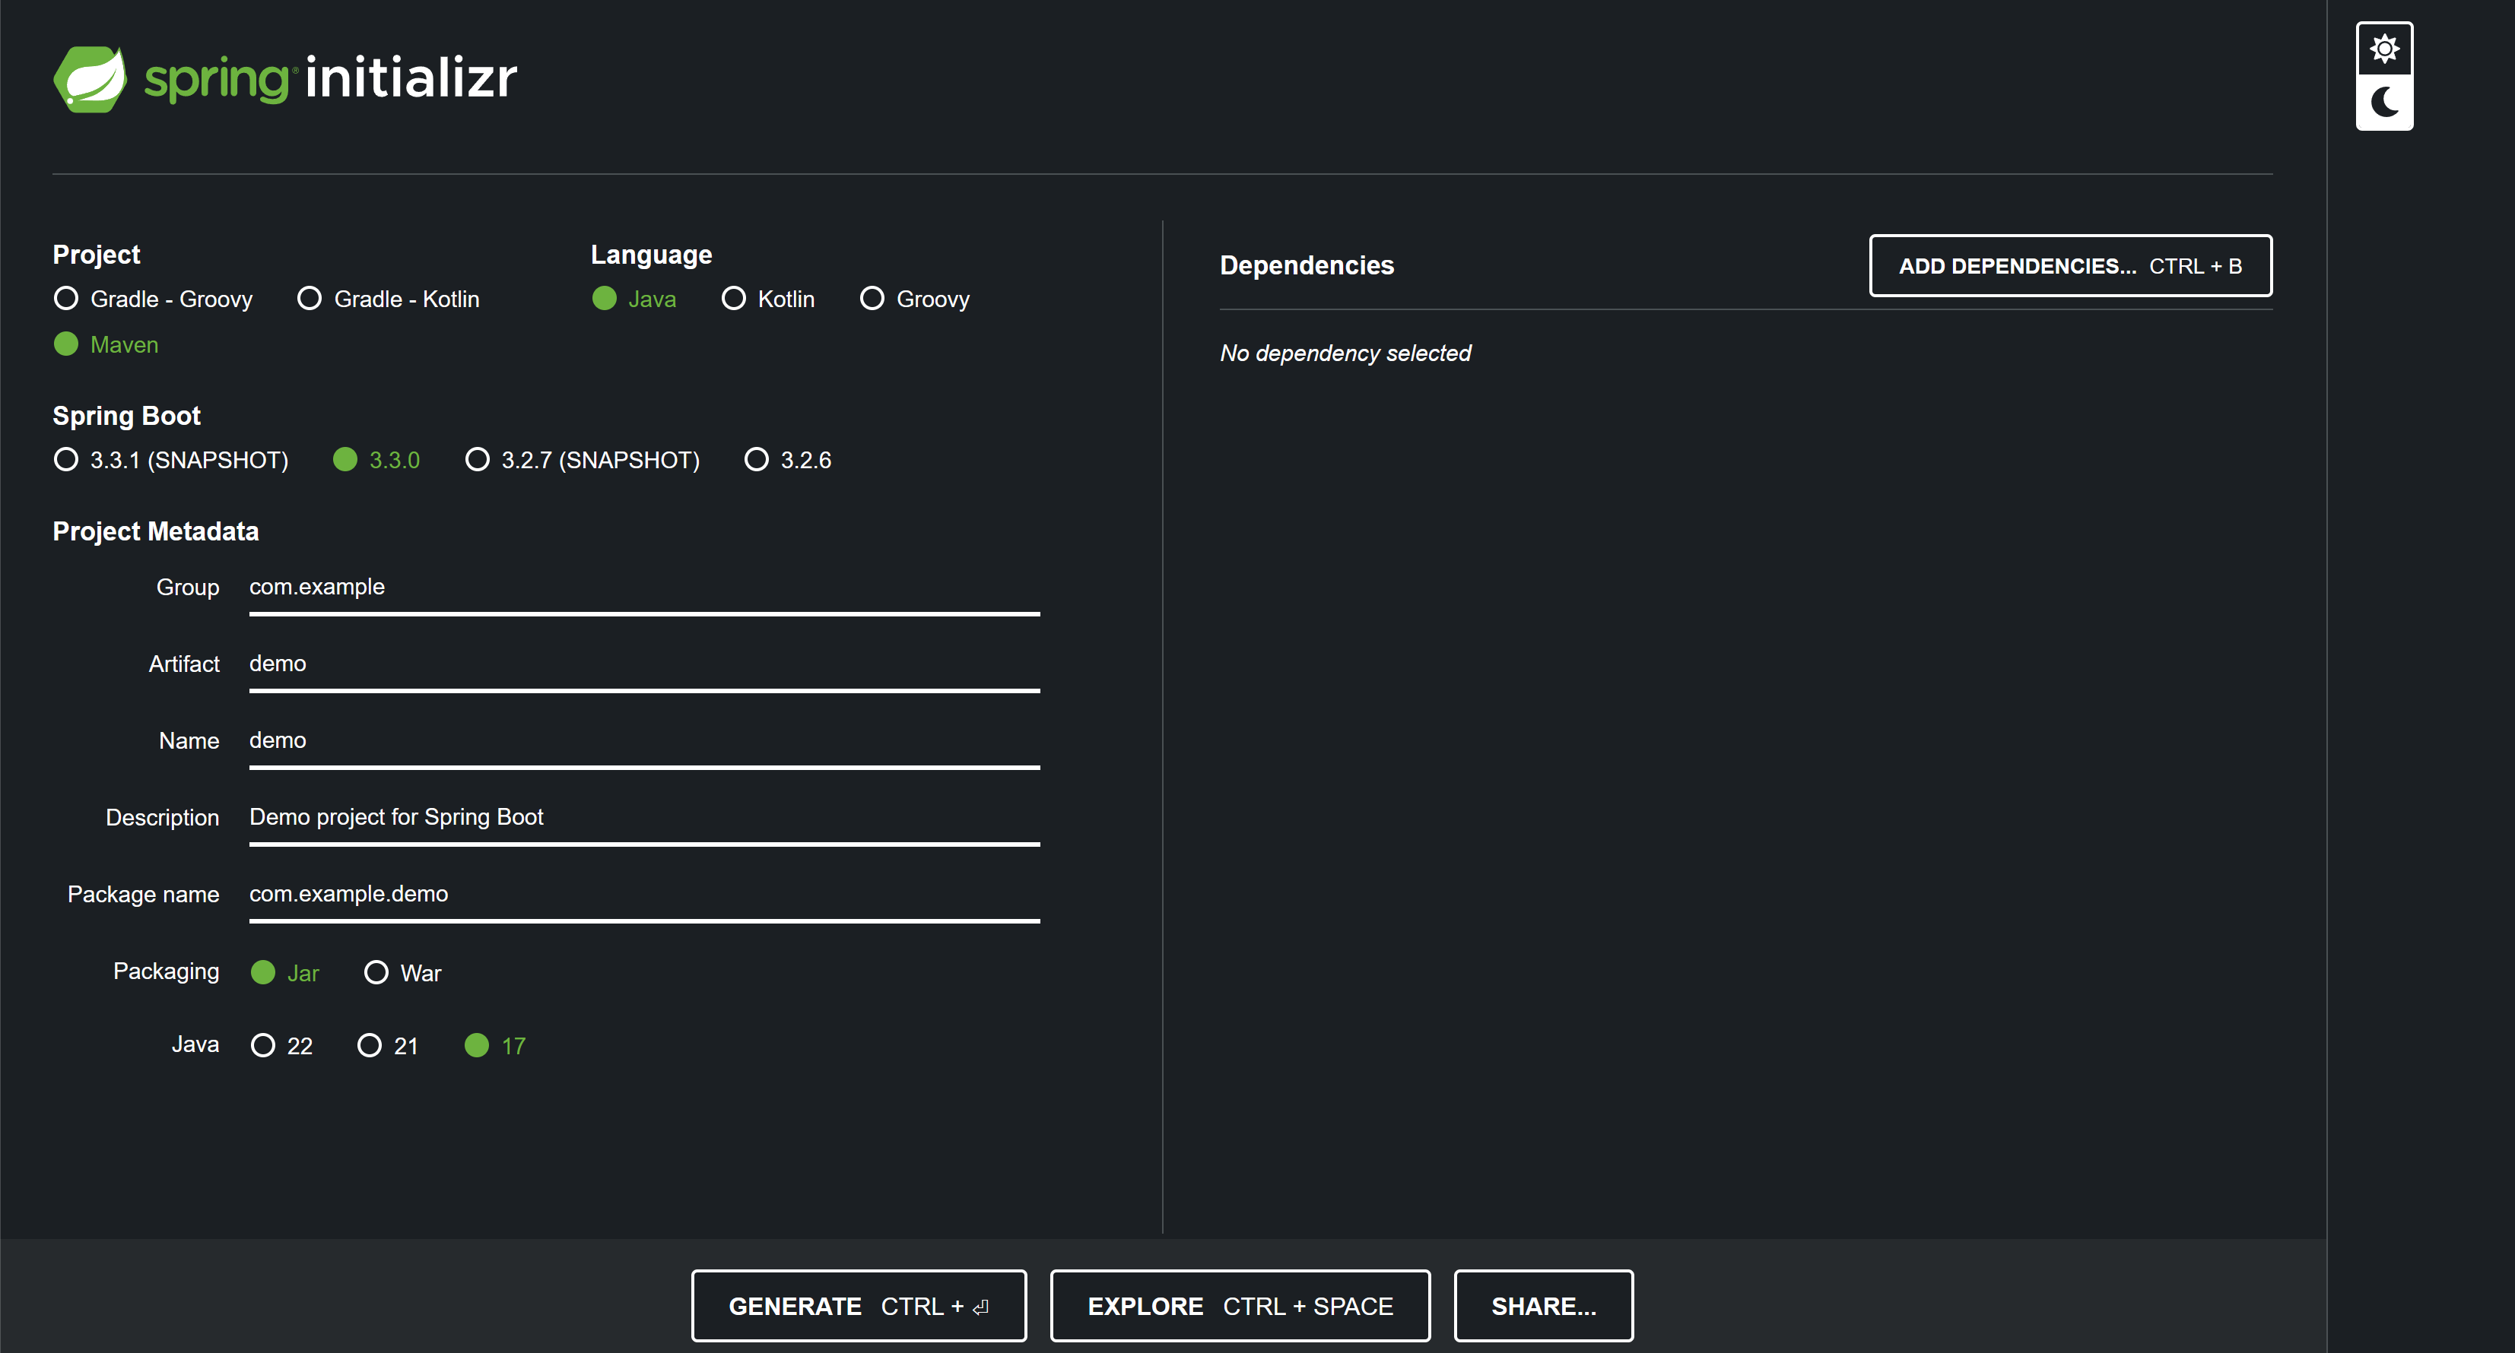Switch to dark theme moon icon

click(x=2383, y=103)
